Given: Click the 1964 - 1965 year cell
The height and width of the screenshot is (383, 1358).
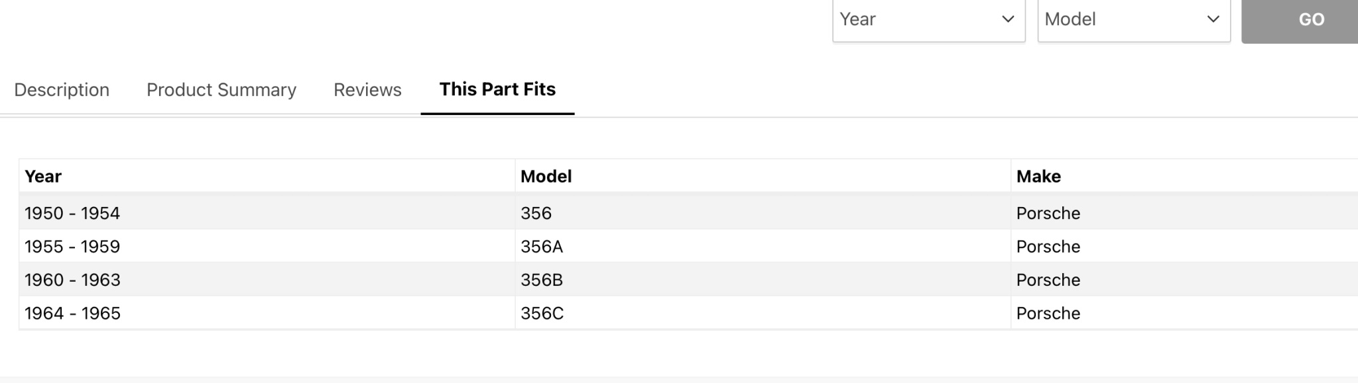Looking at the screenshot, I should (72, 314).
